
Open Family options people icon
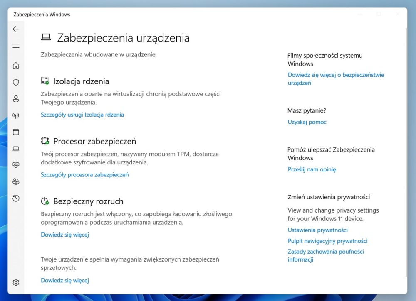coord(16,182)
